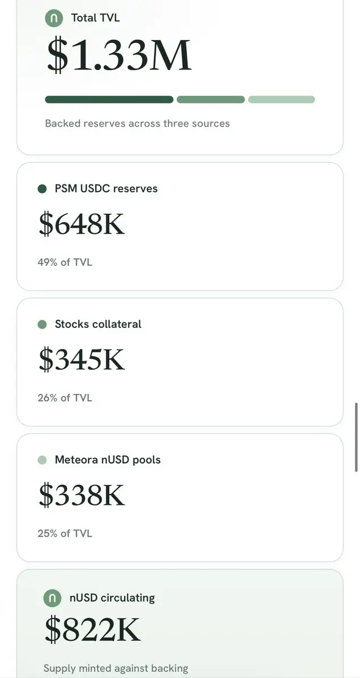Click the $648K reserves value
Viewport: 360px width, 678px height.
[82, 224]
